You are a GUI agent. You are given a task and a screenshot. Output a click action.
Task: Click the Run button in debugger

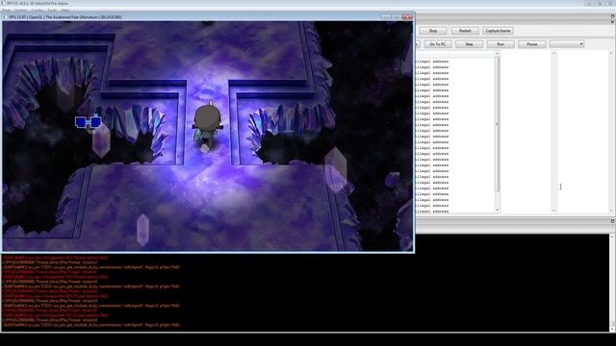pyautogui.click(x=500, y=44)
